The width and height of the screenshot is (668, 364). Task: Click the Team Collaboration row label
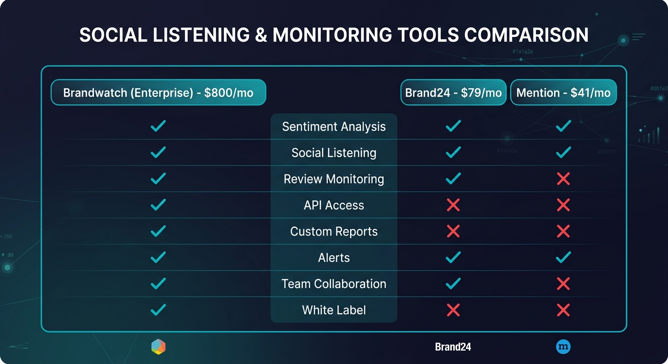334,283
